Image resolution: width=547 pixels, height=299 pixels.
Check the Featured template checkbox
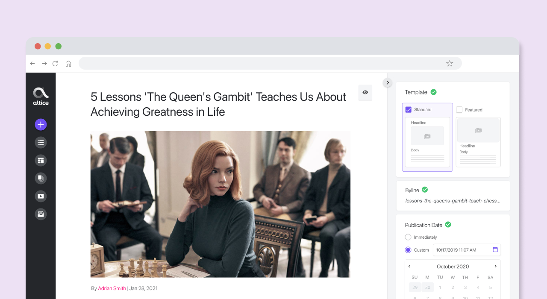point(459,110)
